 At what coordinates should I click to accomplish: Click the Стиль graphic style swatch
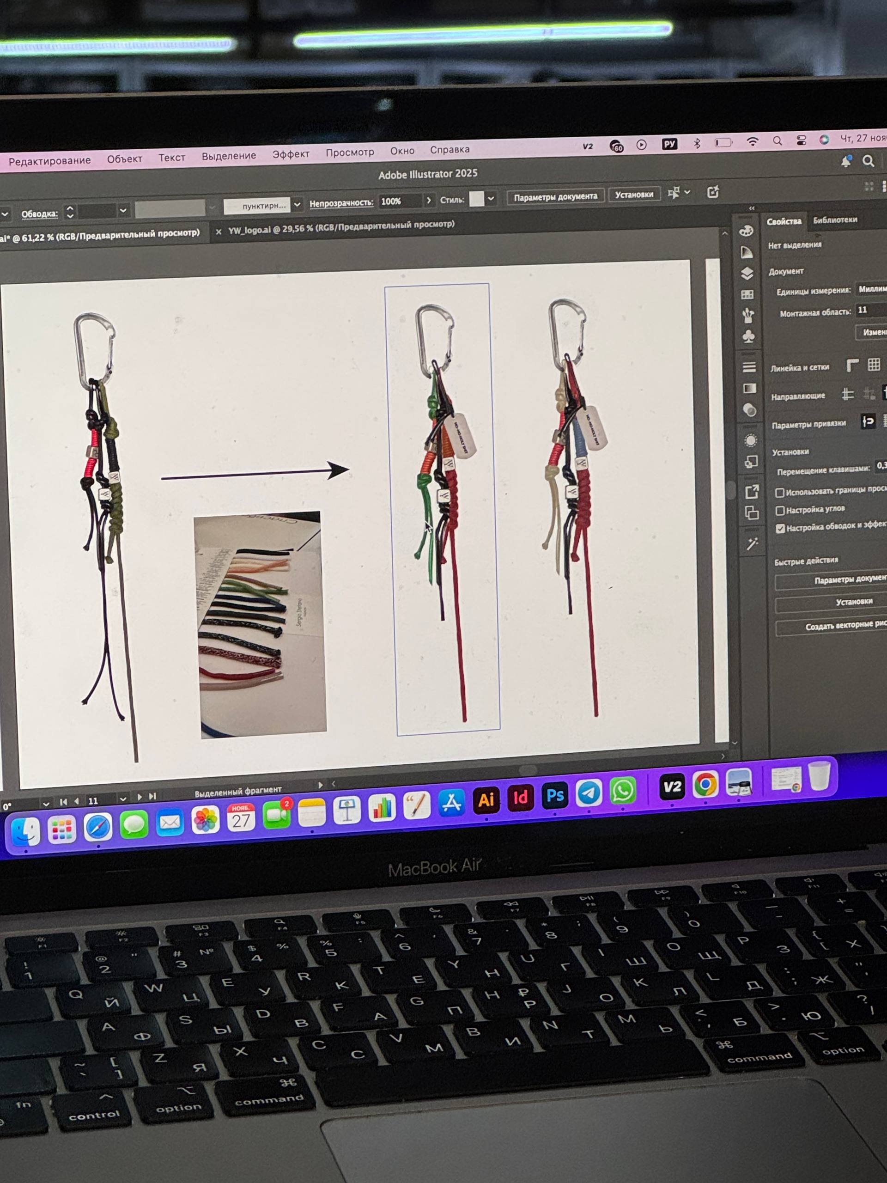[x=476, y=200]
